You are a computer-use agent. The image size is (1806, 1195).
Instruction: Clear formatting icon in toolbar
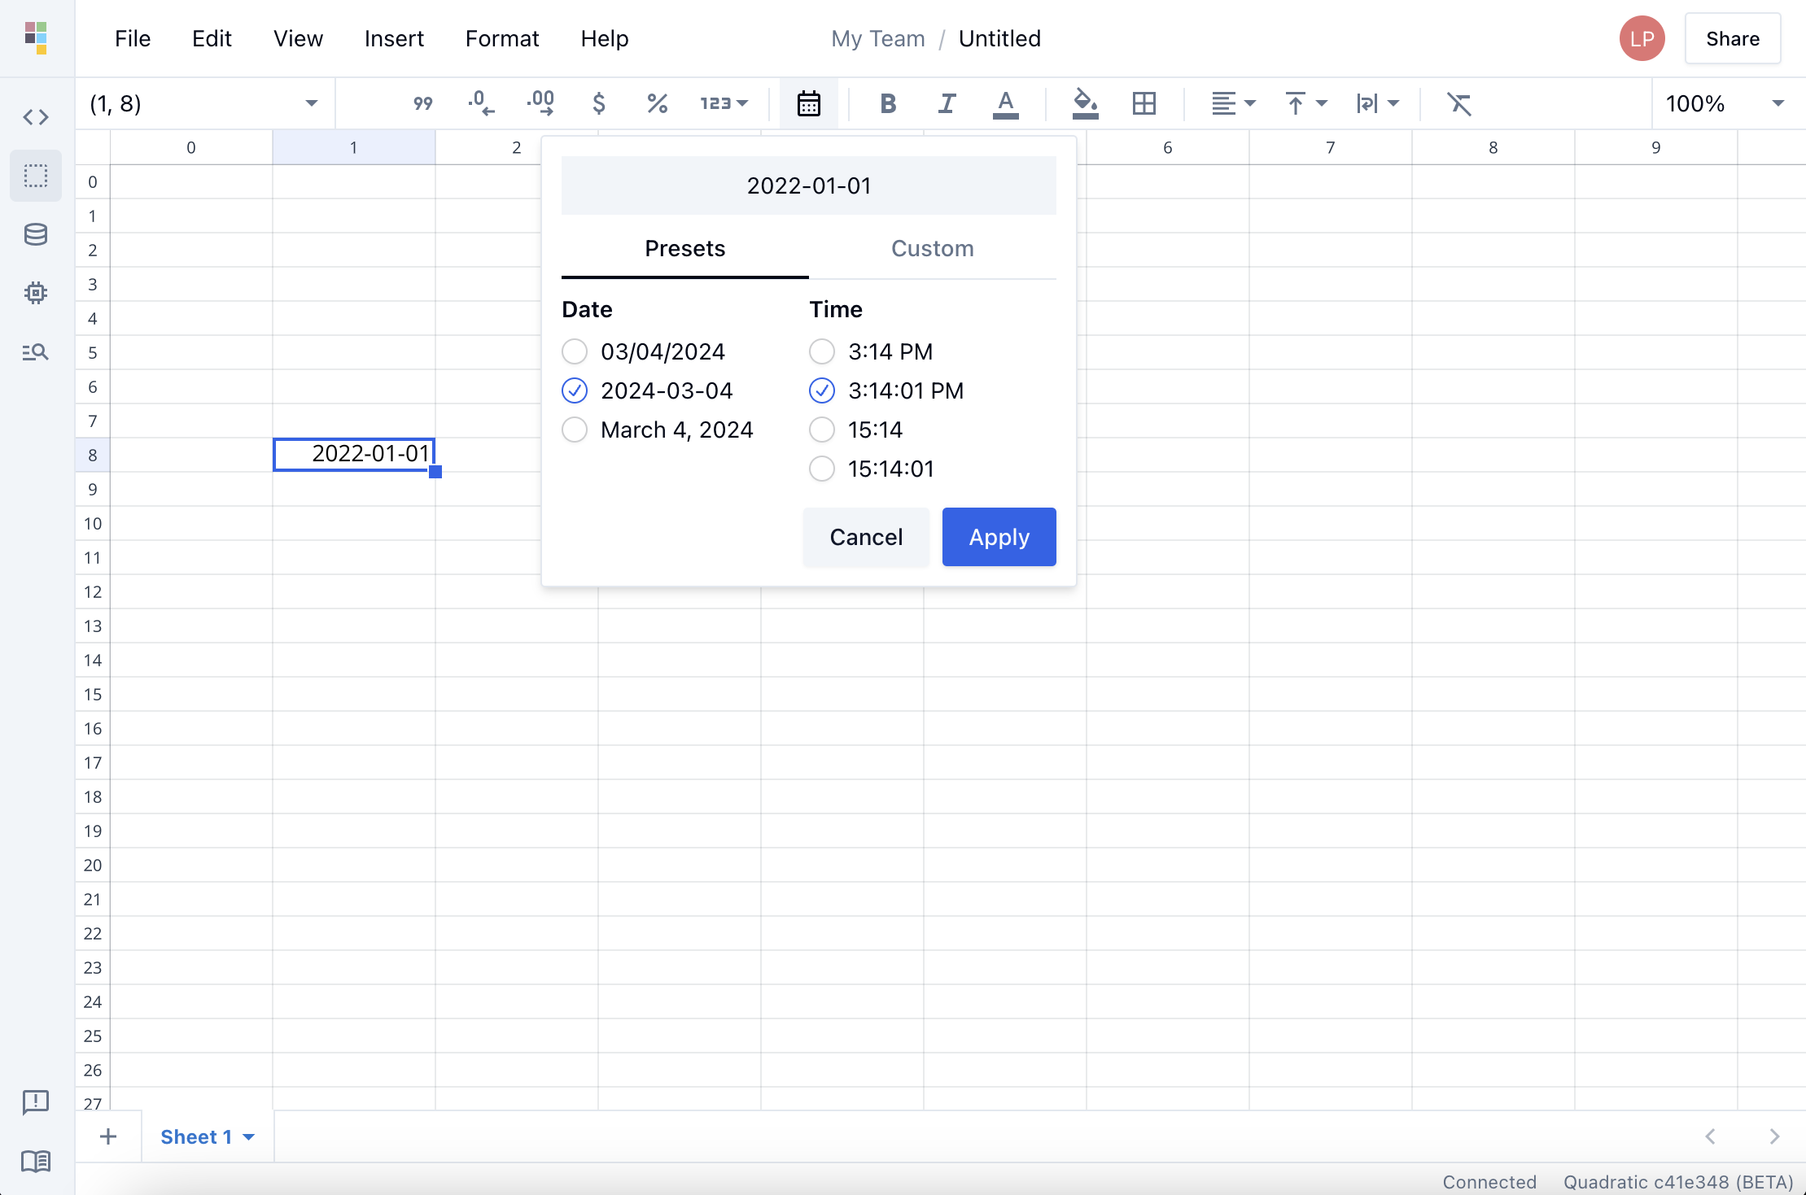[x=1458, y=103]
